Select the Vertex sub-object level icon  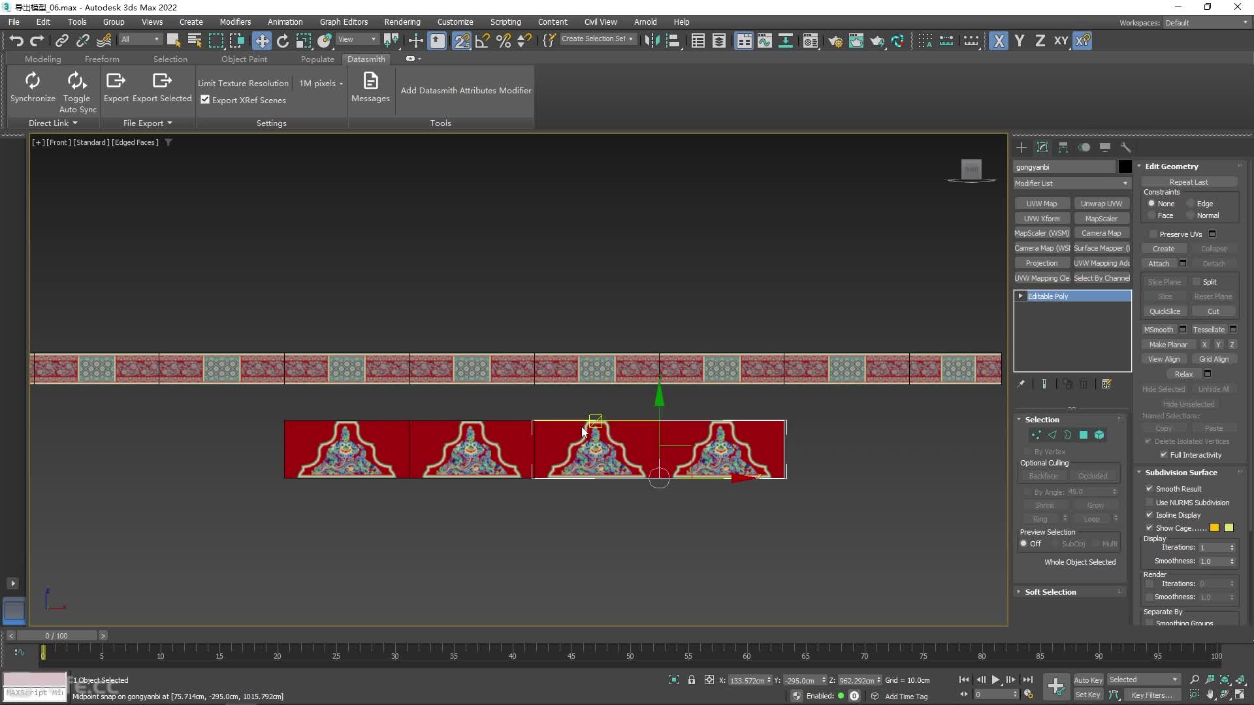pos(1036,435)
